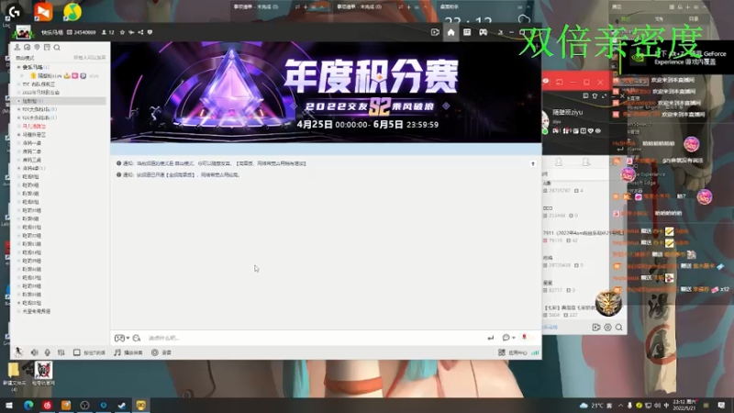Open Steam from taskbar

click(122, 405)
